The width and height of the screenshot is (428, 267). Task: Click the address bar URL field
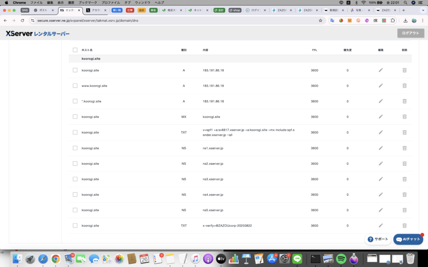coord(167,20)
